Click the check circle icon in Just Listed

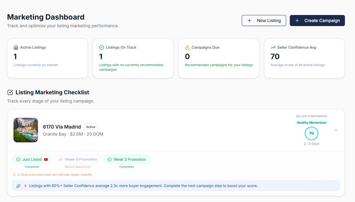point(18,159)
